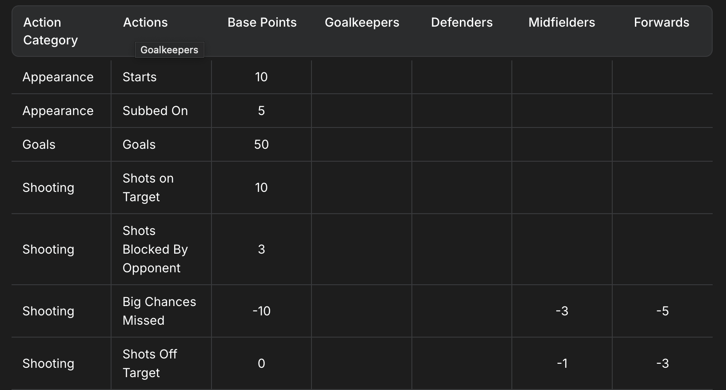Select the Big Chances Missed cell

click(159, 311)
